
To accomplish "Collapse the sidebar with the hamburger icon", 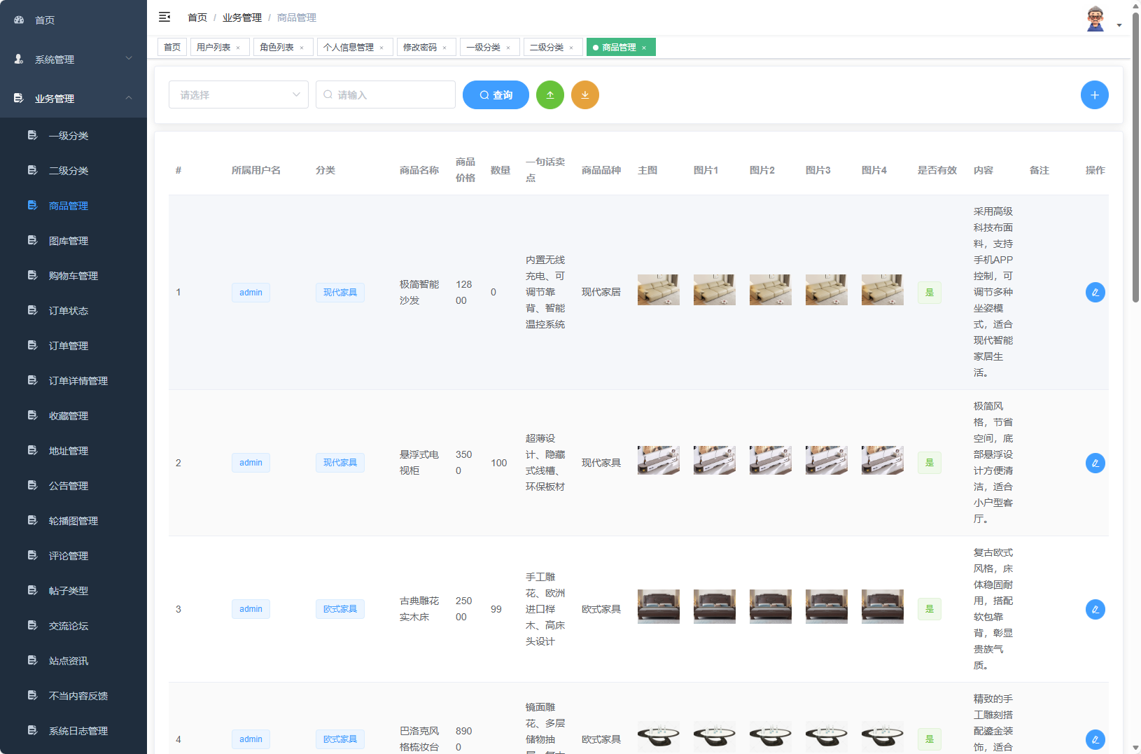I will coord(164,17).
